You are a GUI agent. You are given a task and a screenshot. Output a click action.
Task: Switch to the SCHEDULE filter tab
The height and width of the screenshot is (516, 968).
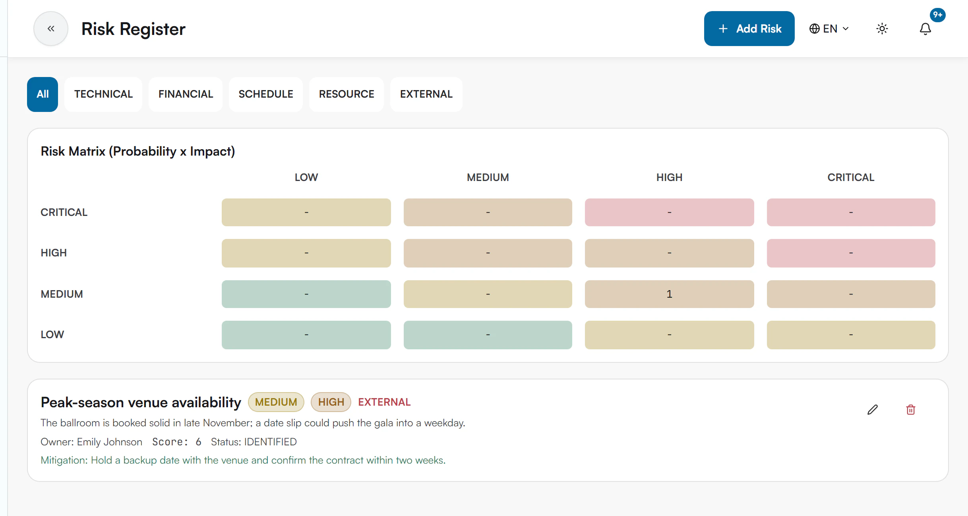coord(266,94)
